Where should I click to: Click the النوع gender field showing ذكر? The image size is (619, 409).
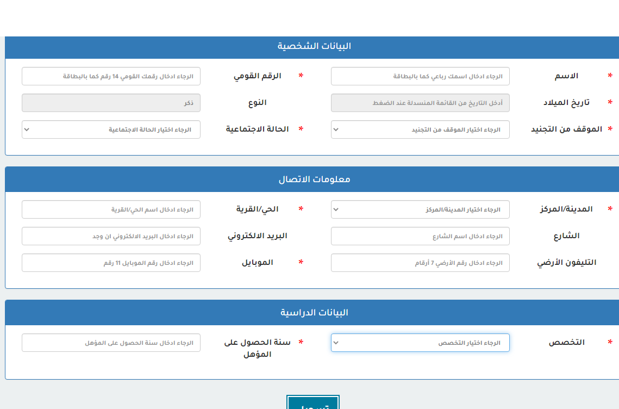(111, 103)
